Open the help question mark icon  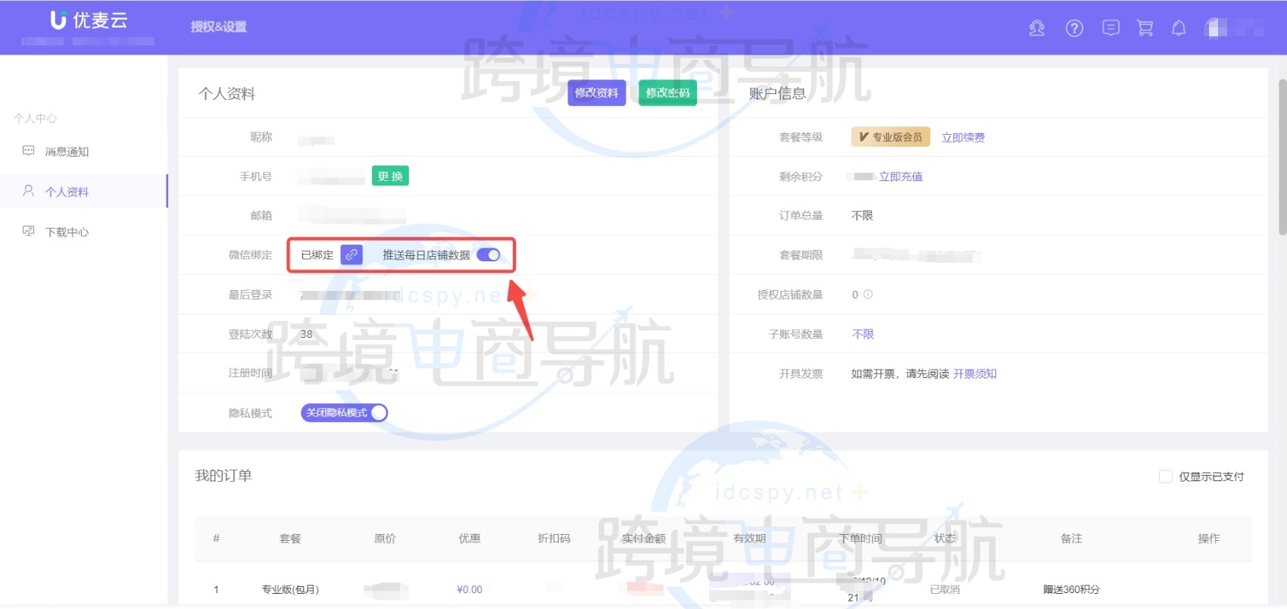tap(1074, 29)
